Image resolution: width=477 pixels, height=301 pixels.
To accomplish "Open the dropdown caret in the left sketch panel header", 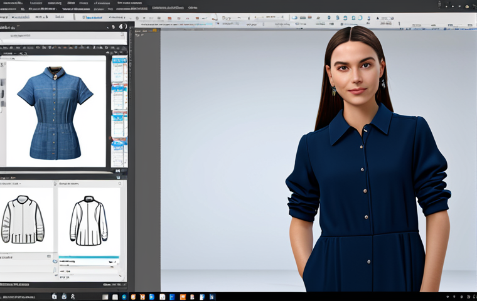I will pyautogui.click(x=20, y=184).
